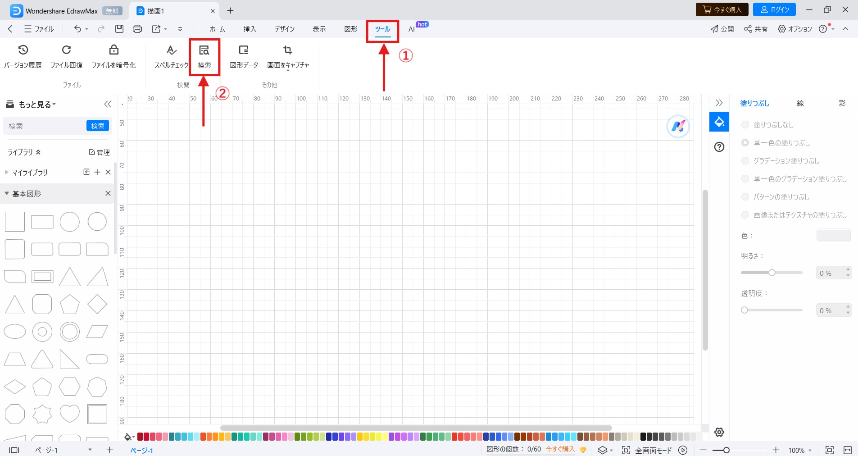Adjust the 明るさ brightness slider
Screen dimensions: 858x456
[772, 273]
